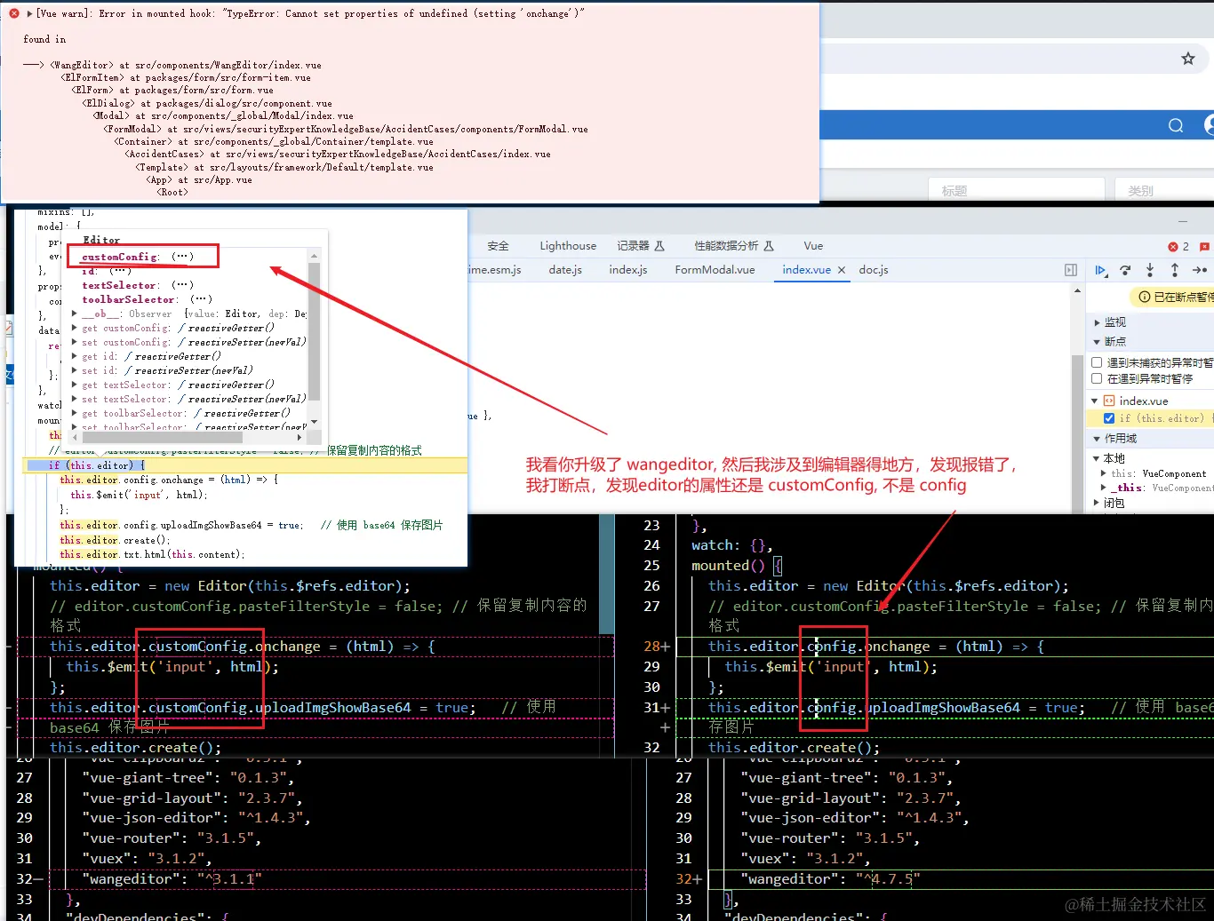1214x921 pixels.
Task: Click the index.vue file icon in breakpoints
Action: pos(1109,401)
